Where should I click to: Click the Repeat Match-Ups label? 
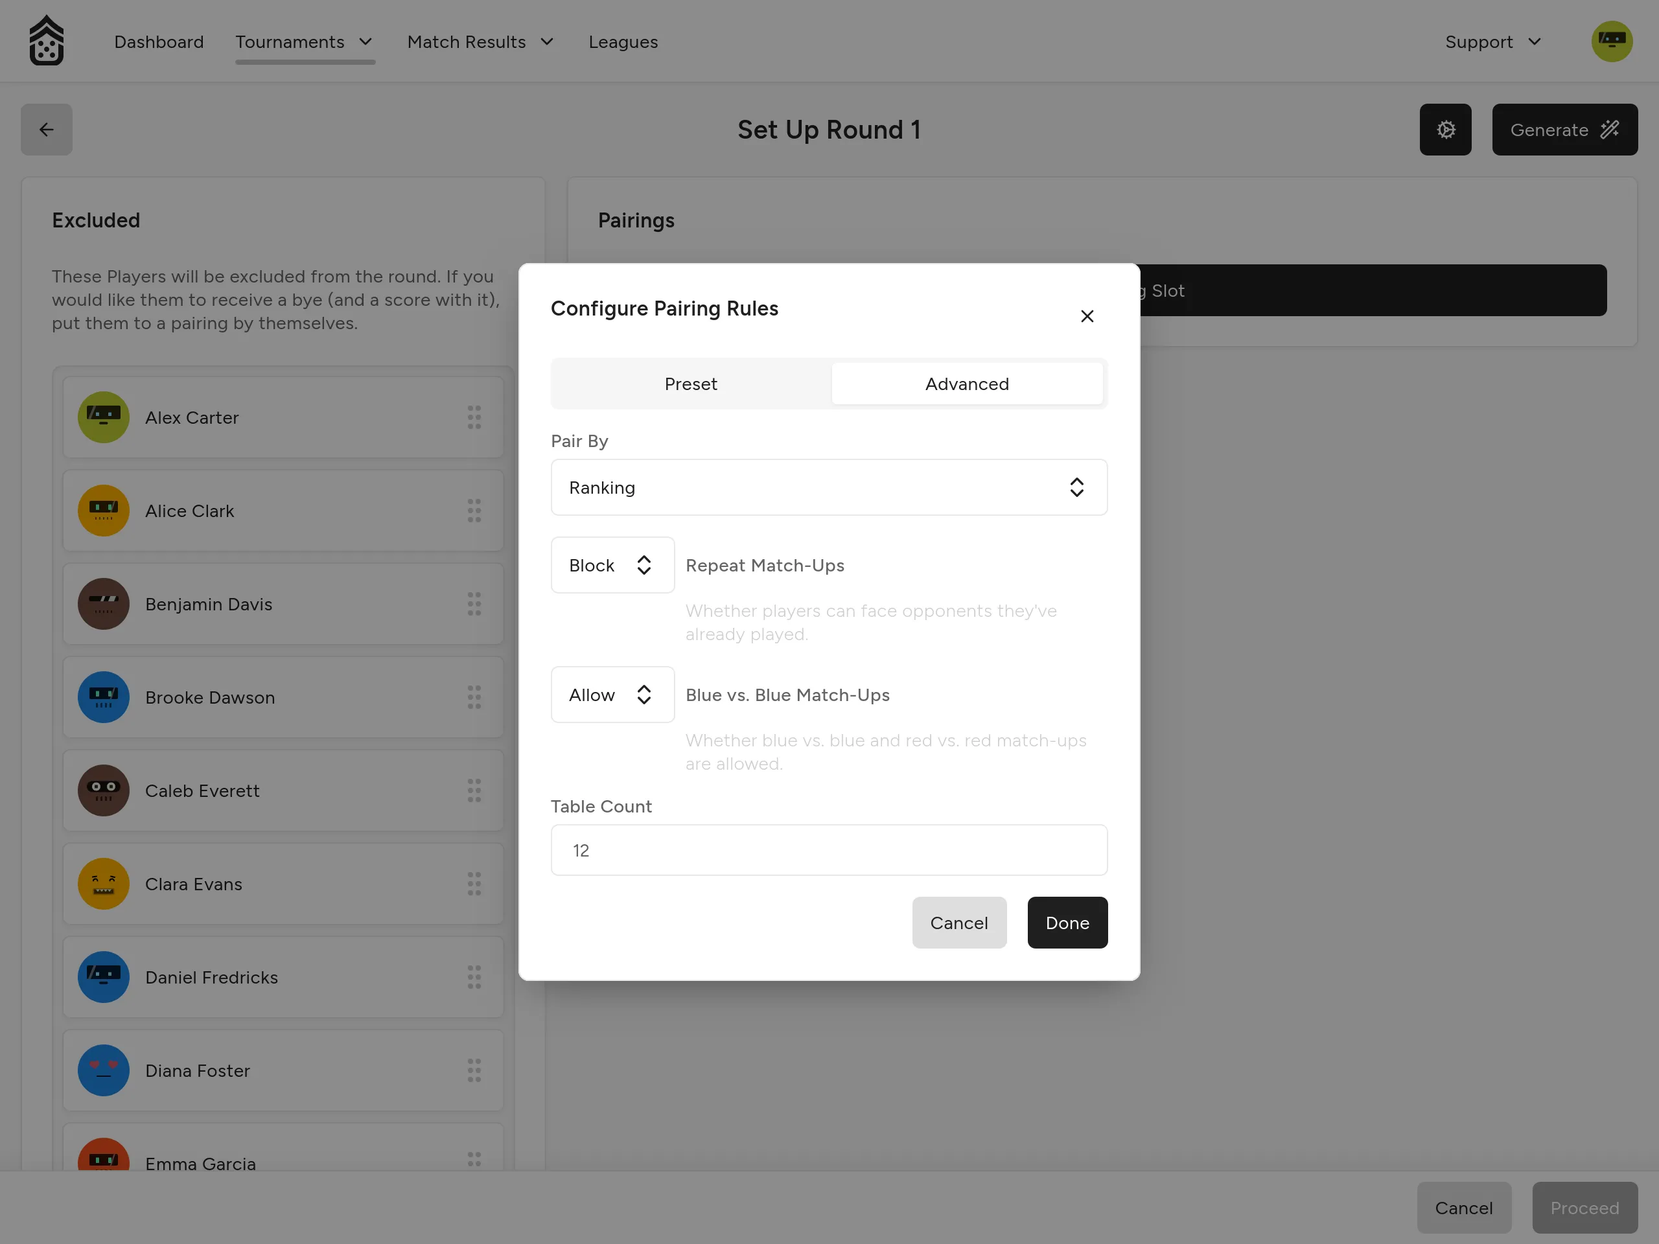[765, 566]
